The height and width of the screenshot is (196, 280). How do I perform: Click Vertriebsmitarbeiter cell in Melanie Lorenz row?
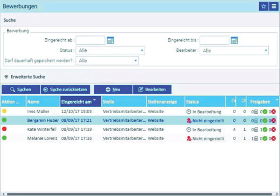point(124,138)
